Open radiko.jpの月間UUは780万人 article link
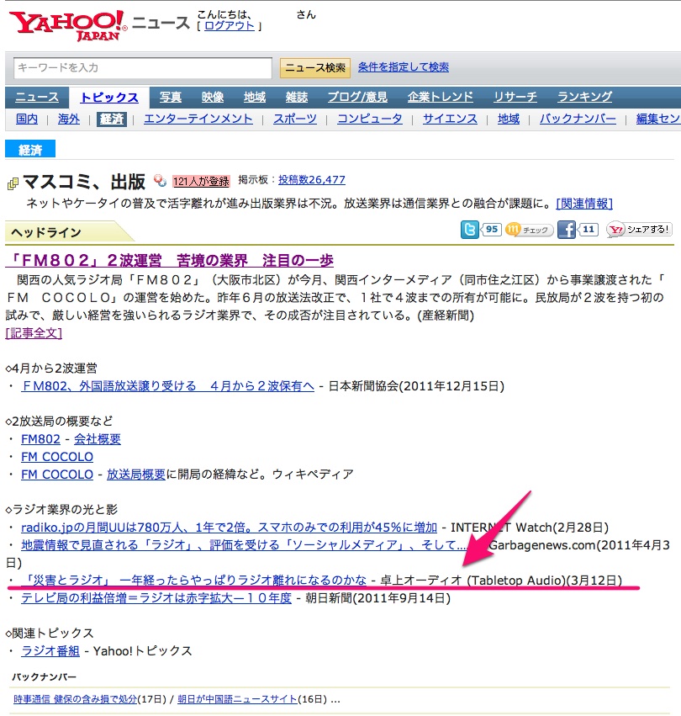 click(230, 528)
